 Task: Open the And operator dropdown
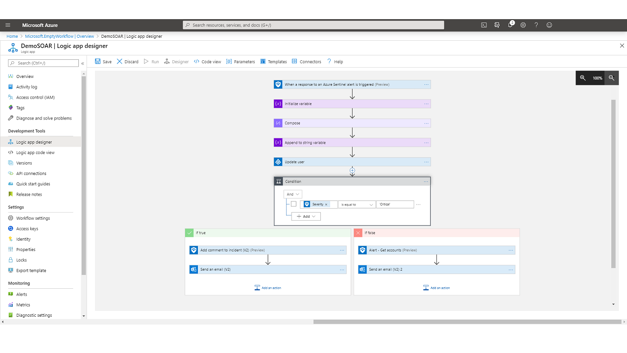point(293,194)
